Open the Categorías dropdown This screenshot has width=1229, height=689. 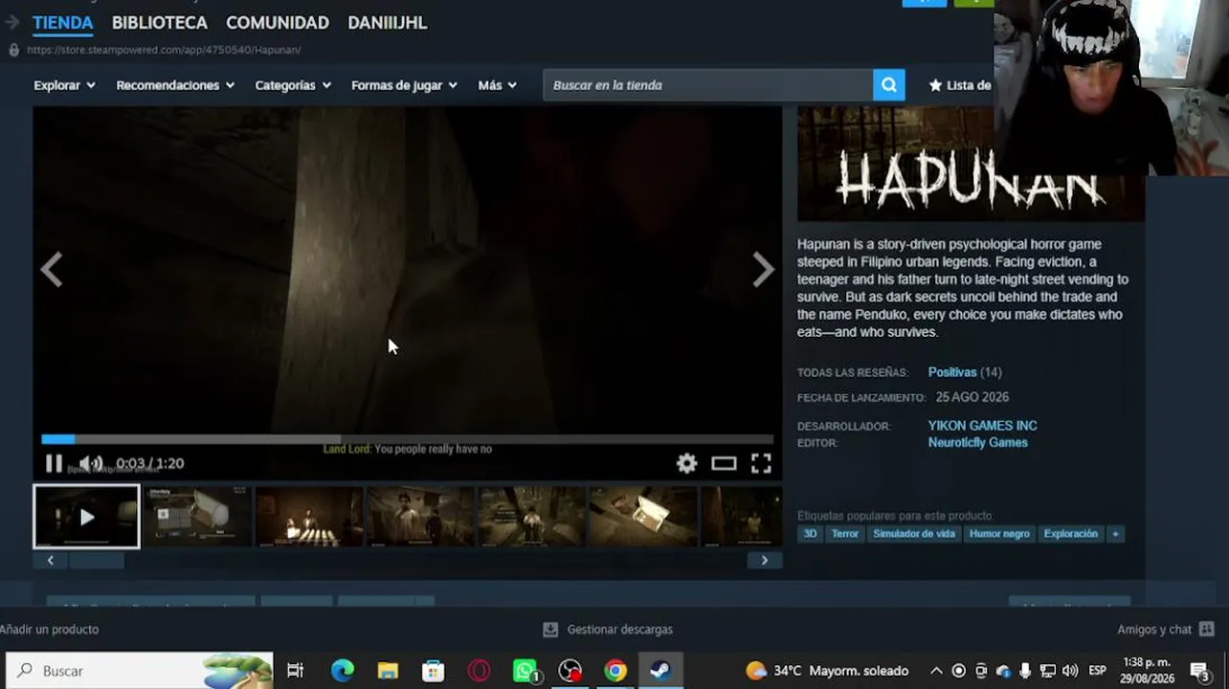tap(293, 85)
